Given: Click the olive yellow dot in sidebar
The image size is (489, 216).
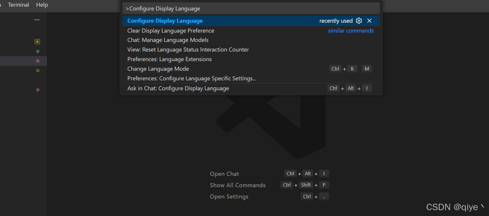Looking at the screenshot, I should (38, 70).
